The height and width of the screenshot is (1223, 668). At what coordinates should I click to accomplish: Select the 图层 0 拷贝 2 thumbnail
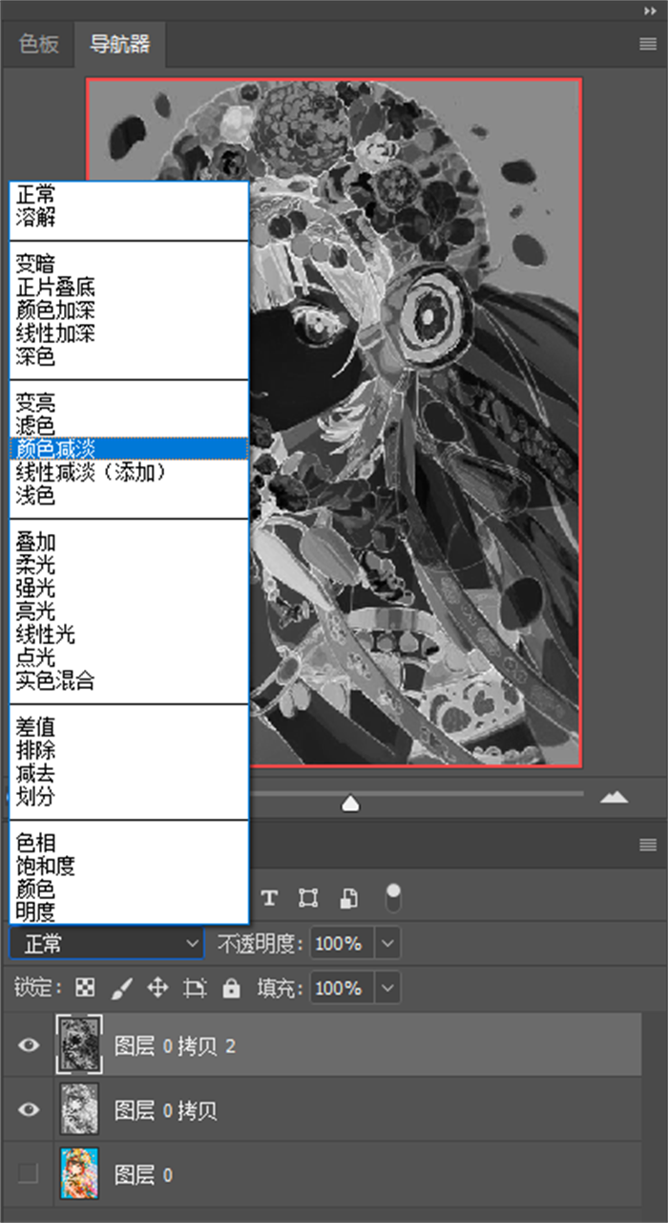click(79, 1045)
